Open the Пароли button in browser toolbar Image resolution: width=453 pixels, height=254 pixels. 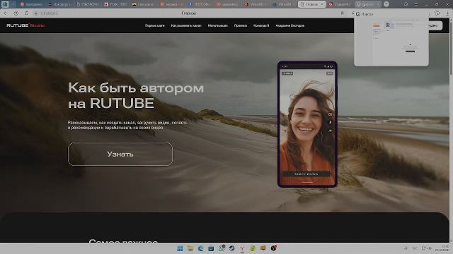[365, 14]
